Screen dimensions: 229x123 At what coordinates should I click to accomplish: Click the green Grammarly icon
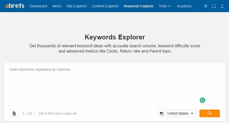(202, 100)
